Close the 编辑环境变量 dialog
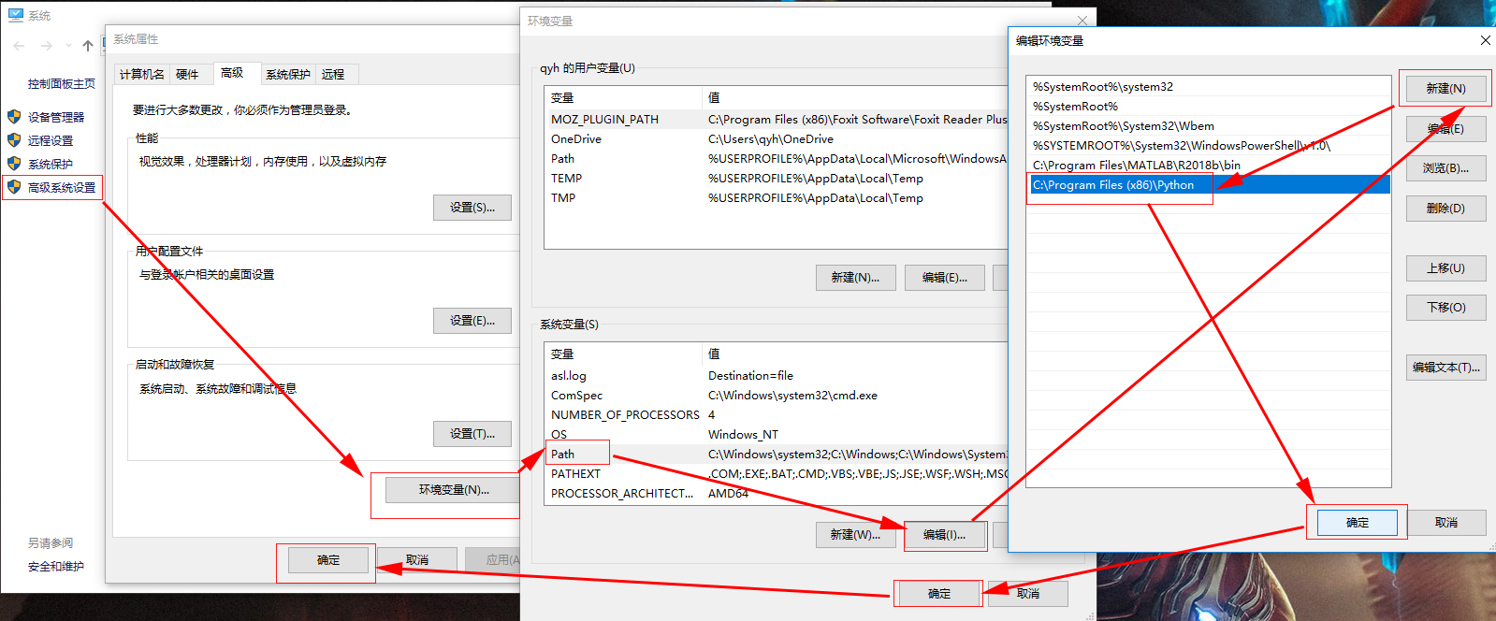 [1485, 40]
